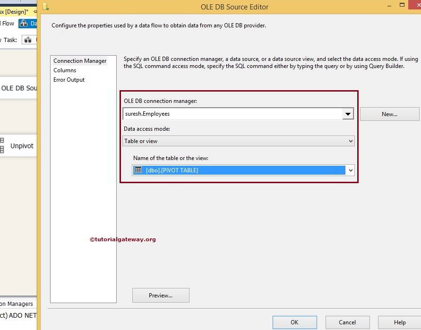Click the database icon in the dialog title bar
The image size is (421, 330).
45,7
